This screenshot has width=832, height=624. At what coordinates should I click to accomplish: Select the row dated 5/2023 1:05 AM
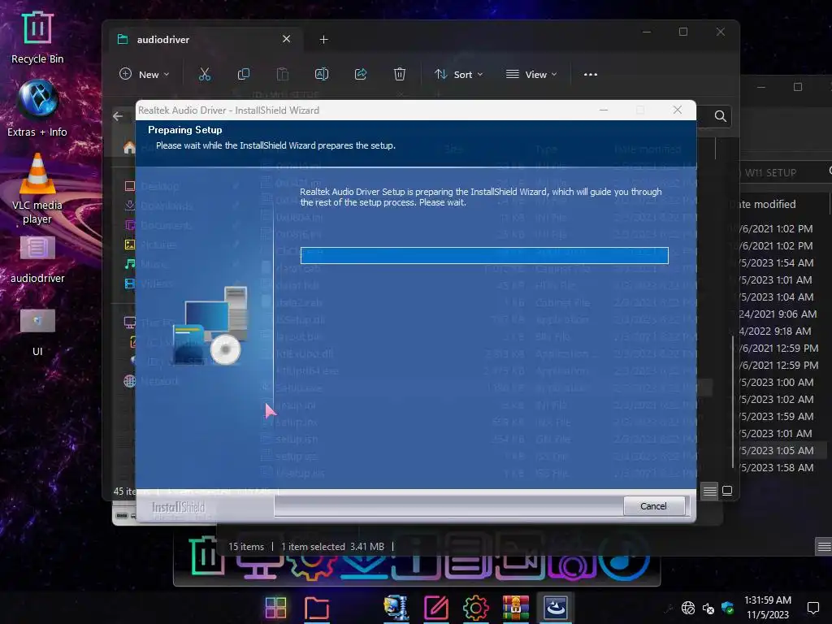point(776,450)
